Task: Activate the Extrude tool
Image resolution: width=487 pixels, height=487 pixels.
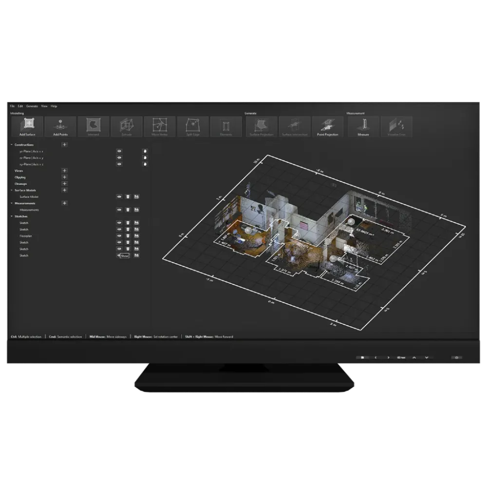Action: pyautogui.click(x=127, y=127)
